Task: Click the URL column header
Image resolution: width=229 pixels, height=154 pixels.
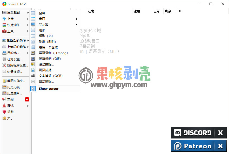Action: (179, 11)
